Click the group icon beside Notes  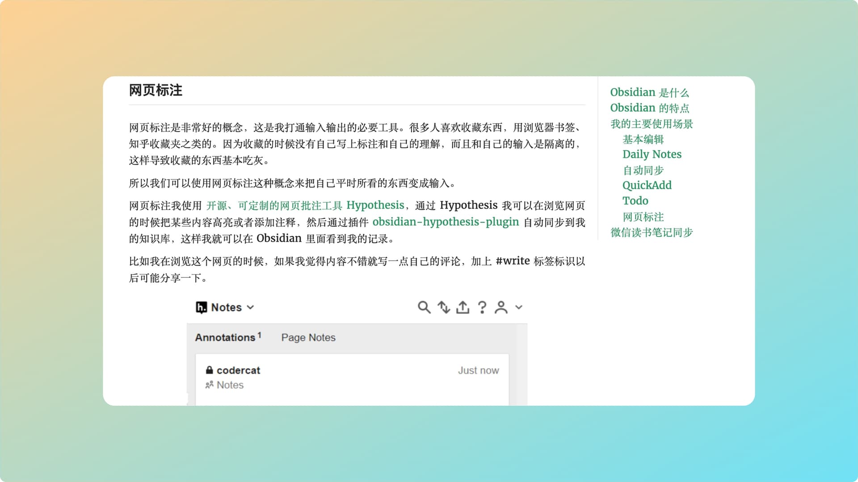click(209, 385)
